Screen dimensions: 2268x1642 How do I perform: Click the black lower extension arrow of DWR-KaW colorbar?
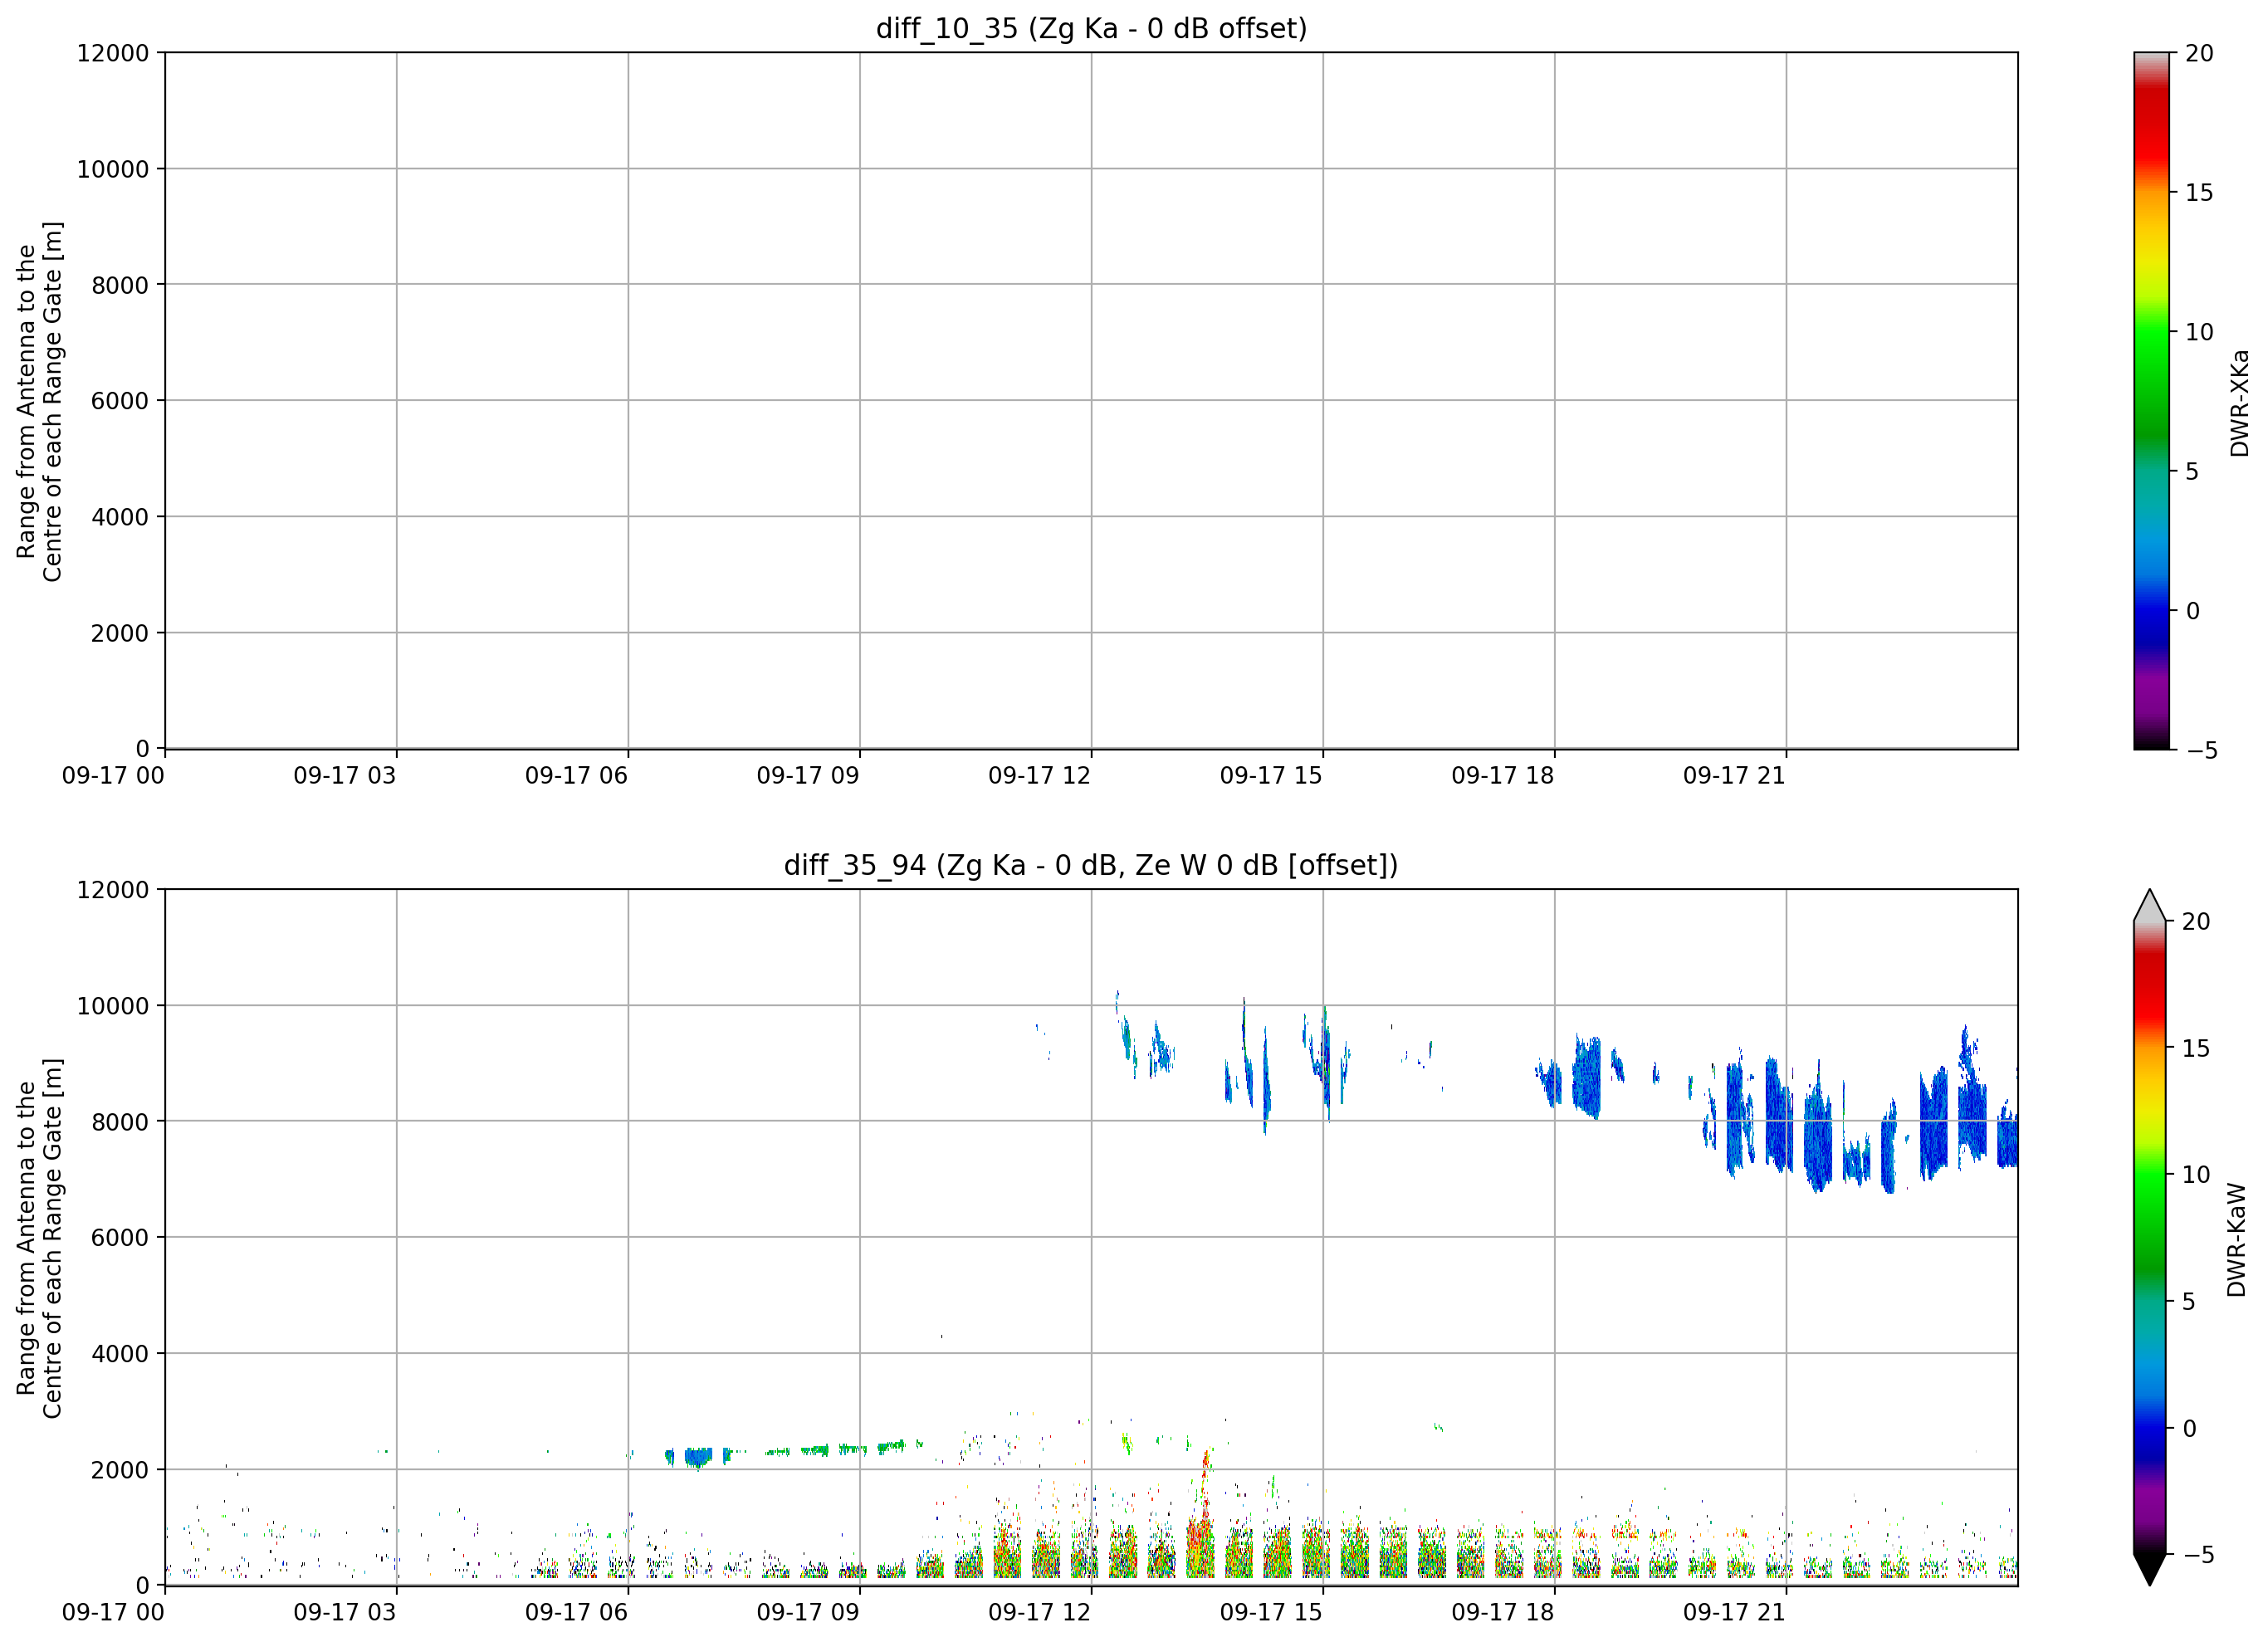pos(2149,1570)
